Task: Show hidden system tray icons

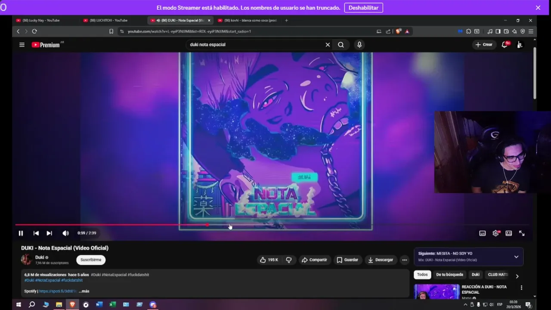Action: point(465,304)
